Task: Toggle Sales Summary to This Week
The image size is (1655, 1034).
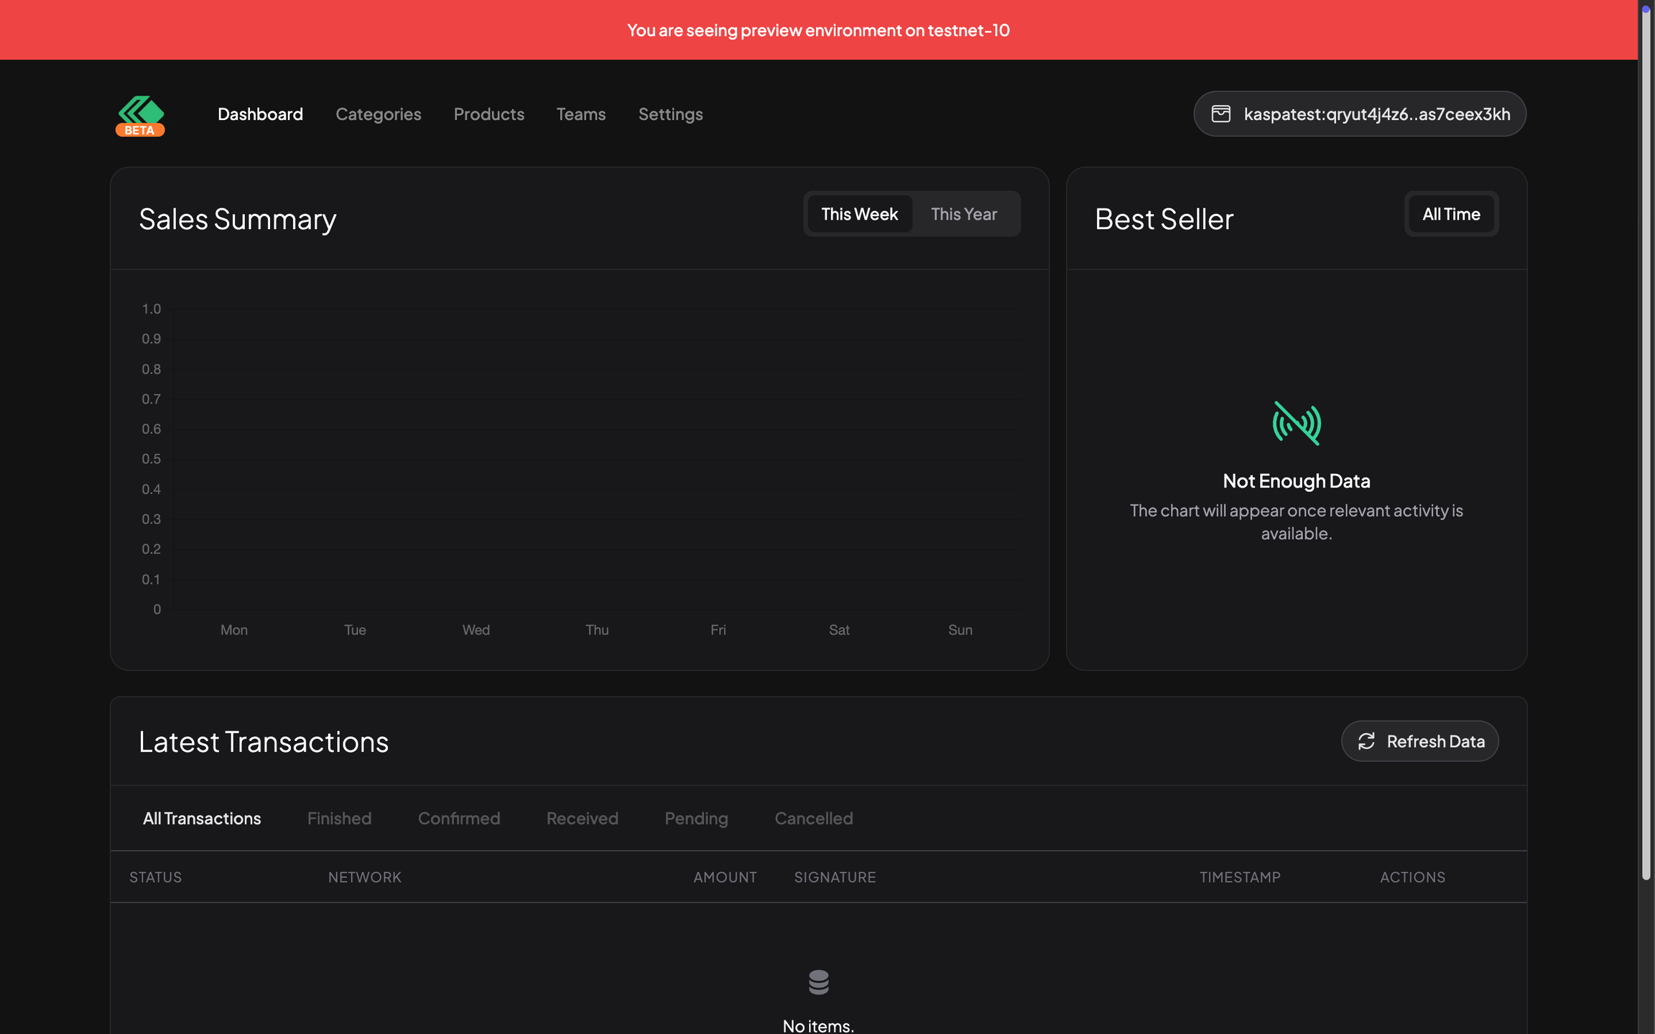Action: pos(859,214)
